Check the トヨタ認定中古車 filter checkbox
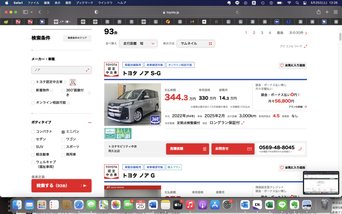This screenshot has height=214, width=342. (33, 82)
